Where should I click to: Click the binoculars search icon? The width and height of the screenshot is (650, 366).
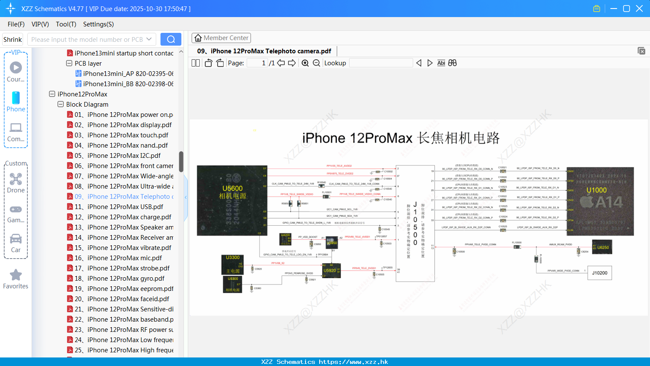pos(452,63)
